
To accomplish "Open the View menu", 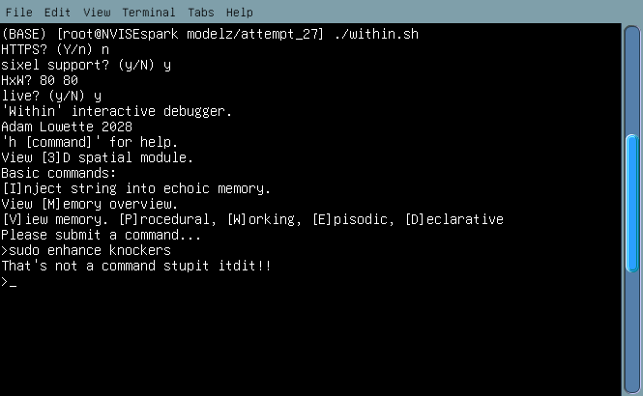I will pos(97,13).
